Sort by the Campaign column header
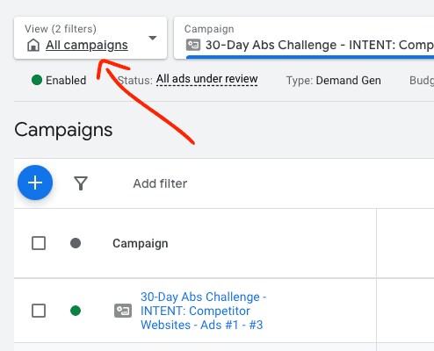The image size is (434, 351). (x=141, y=243)
